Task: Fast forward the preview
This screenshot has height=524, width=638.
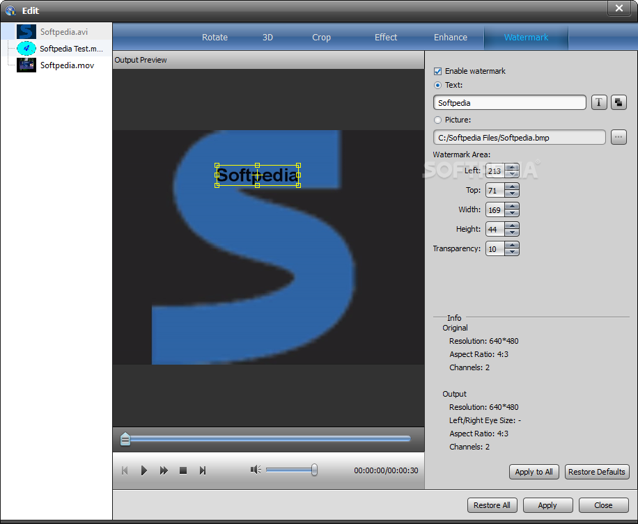Action: coord(164,470)
